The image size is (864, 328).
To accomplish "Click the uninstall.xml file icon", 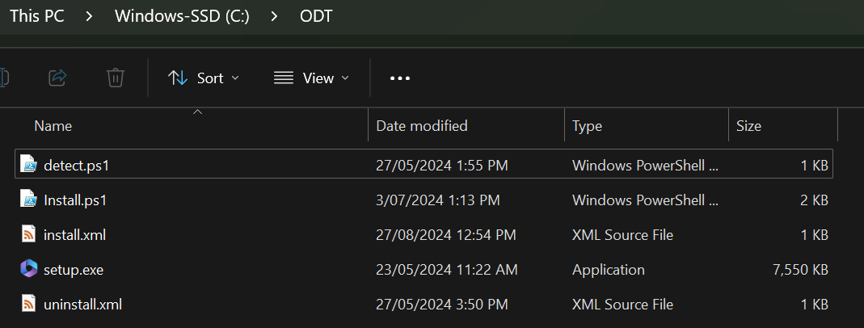I will (x=28, y=305).
